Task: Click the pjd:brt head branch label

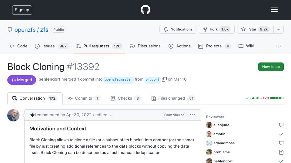Action: 152,79
